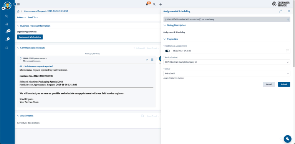
Task: Click the sender icon next to FROM: OTRS System
Action: pyautogui.click(x=21, y=58)
